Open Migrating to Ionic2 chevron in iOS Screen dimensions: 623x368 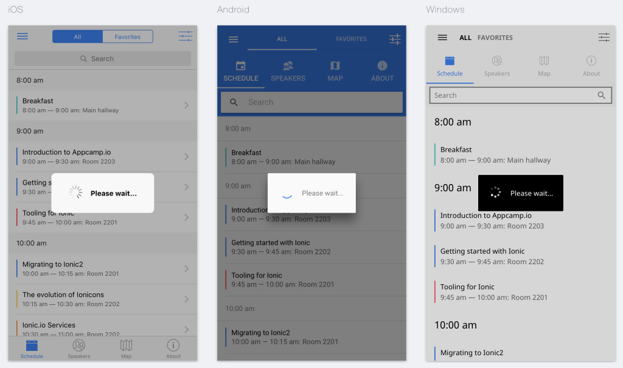pos(186,268)
